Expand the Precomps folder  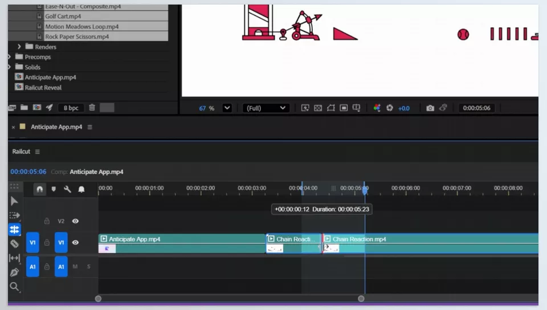click(x=10, y=56)
